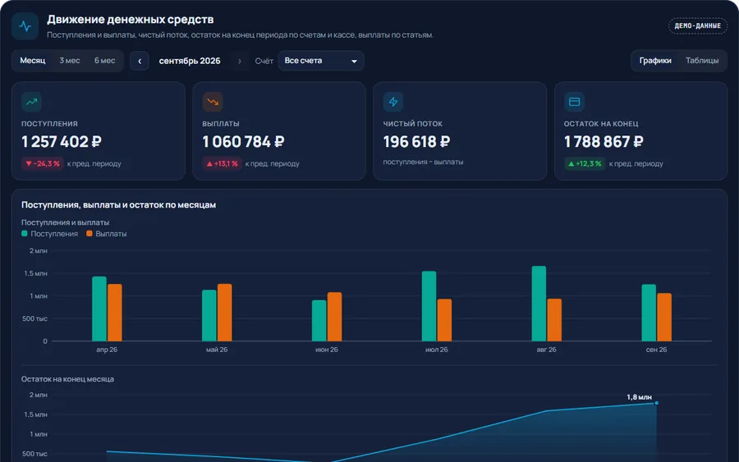The image size is (739, 462).
Task: Open the Все счета account dropdown
Action: [x=321, y=61]
